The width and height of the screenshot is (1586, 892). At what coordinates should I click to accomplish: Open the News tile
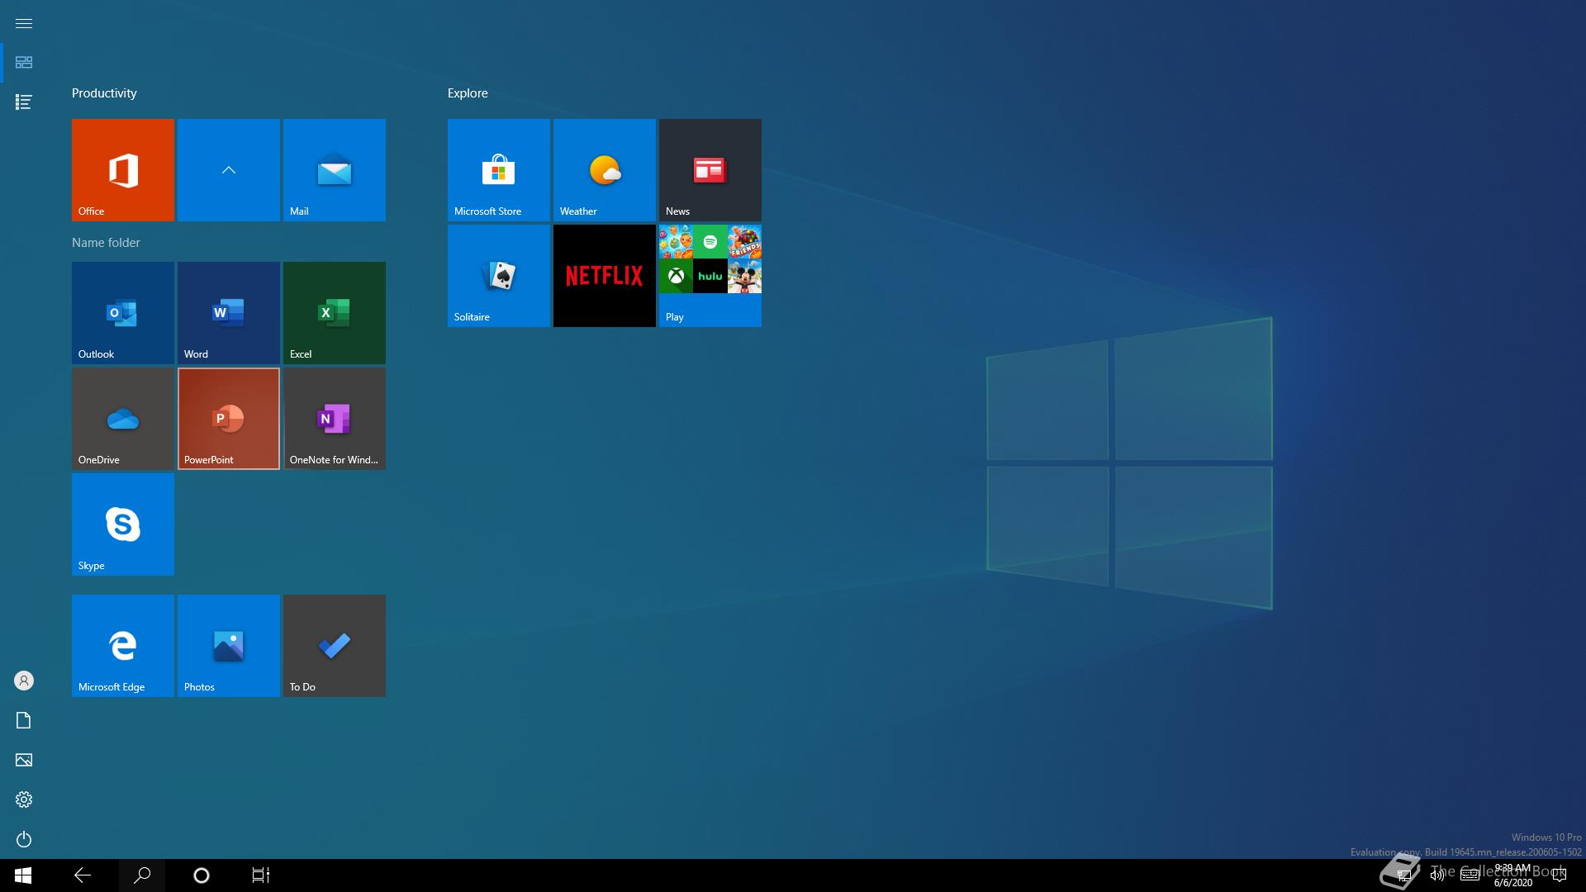coord(710,170)
